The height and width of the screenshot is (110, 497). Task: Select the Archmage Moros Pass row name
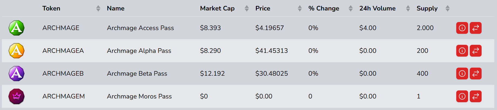click(139, 96)
